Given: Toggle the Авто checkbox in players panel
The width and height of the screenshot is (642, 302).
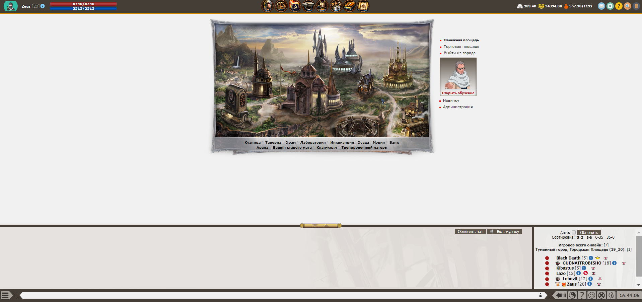Looking at the screenshot, I should coord(574,232).
